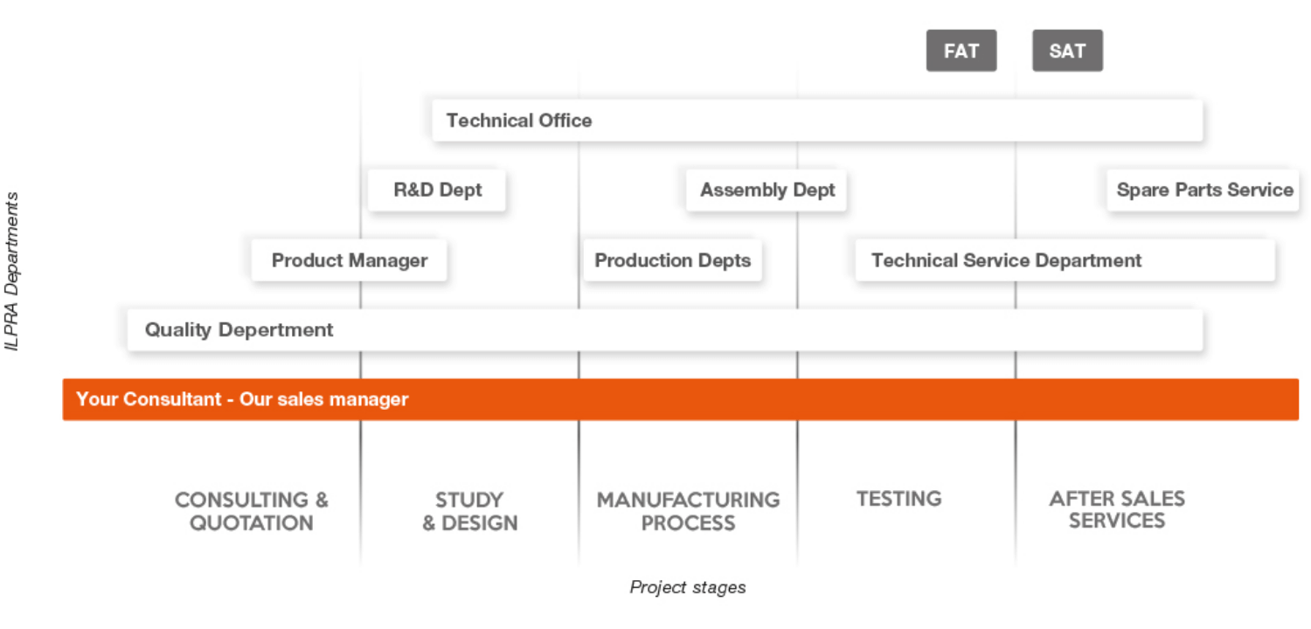Select the Testing stage label
The height and width of the screenshot is (629, 1311).
point(898,499)
